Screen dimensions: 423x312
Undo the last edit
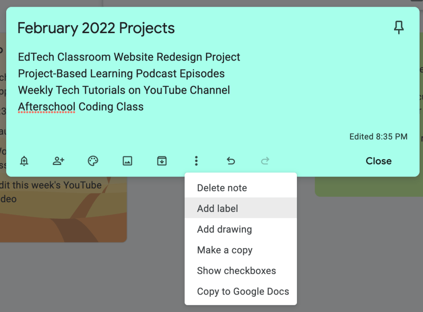[231, 161]
